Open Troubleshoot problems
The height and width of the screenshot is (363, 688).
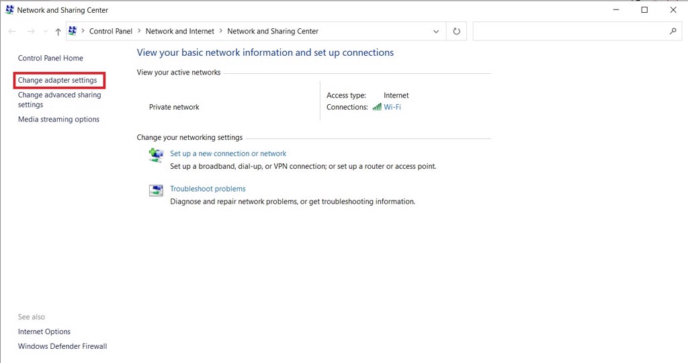point(208,189)
